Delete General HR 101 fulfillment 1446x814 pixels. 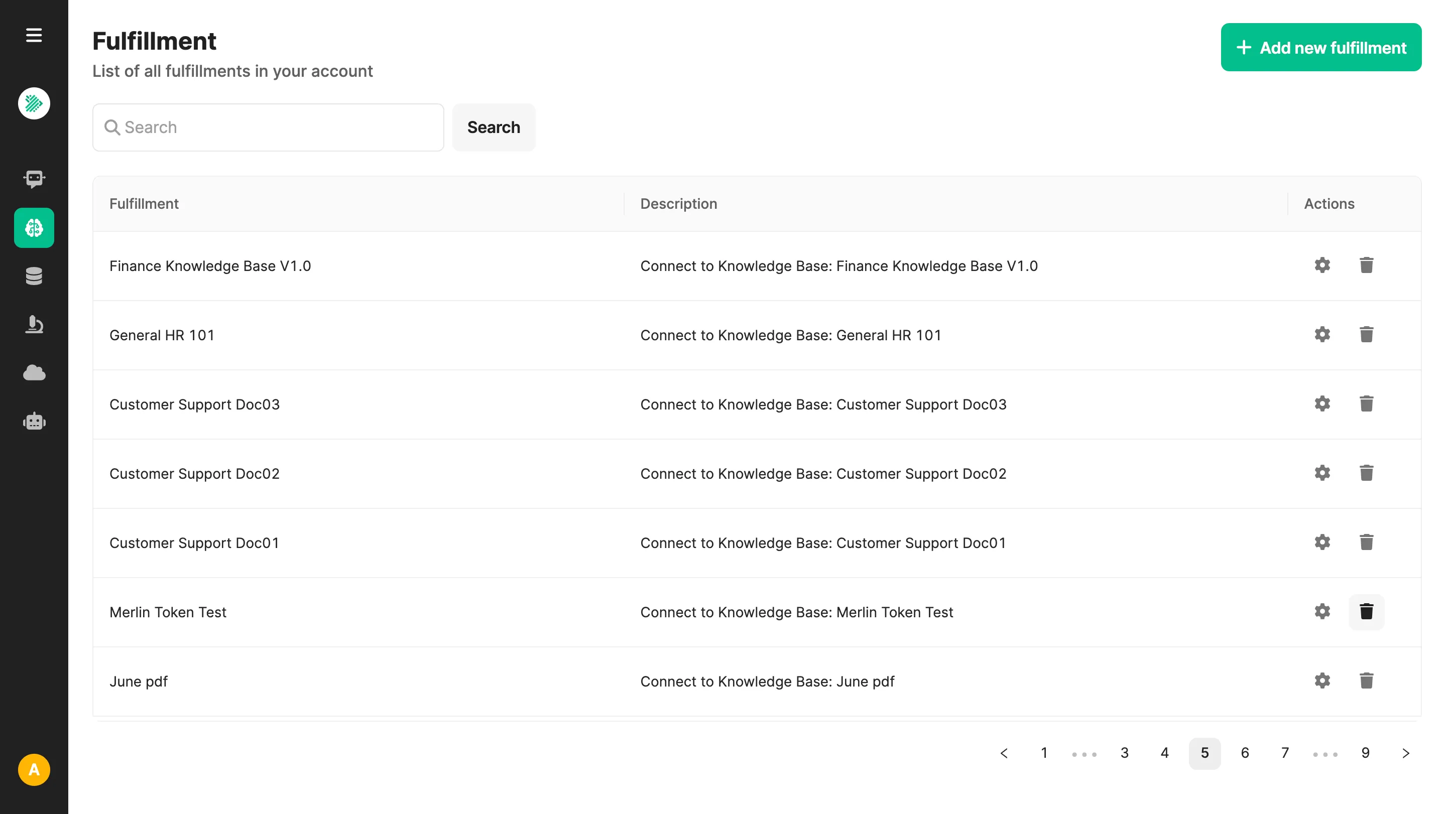pyautogui.click(x=1366, y=334)
